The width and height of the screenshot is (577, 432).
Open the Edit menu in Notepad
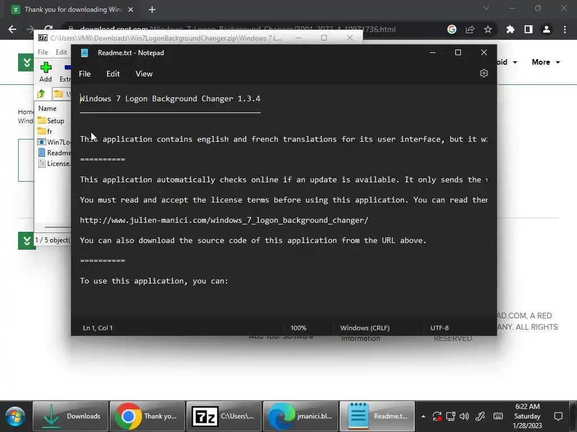113,74
